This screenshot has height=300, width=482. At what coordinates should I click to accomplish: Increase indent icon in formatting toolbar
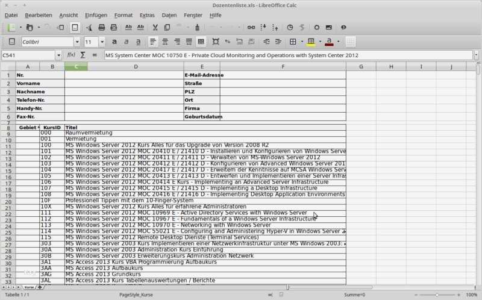pos(278,42)
